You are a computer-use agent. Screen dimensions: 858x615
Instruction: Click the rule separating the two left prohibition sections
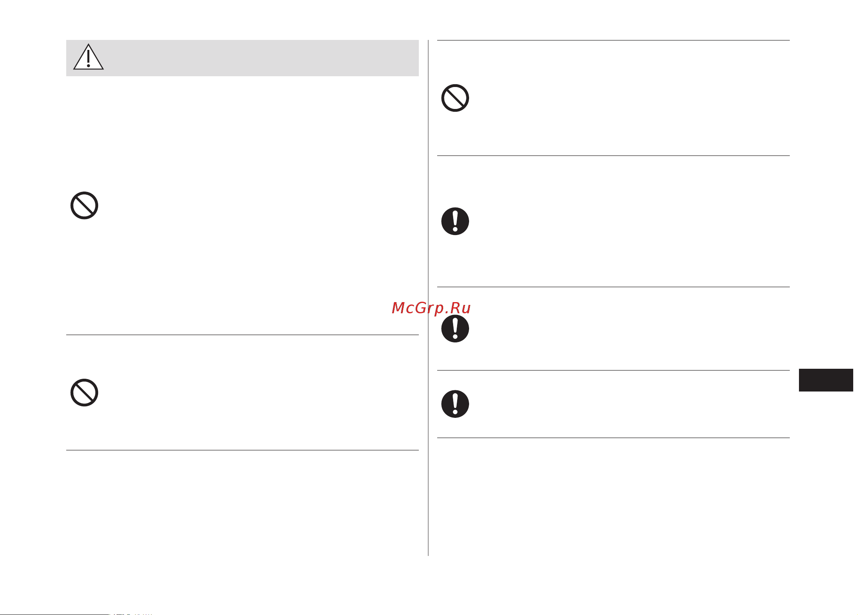tap(242, 335)
